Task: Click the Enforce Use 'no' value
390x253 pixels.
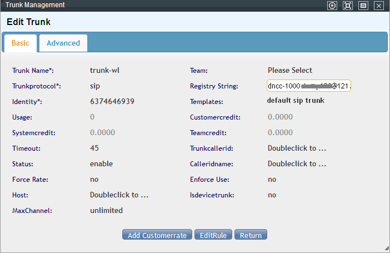Action: tap(272, 180)
